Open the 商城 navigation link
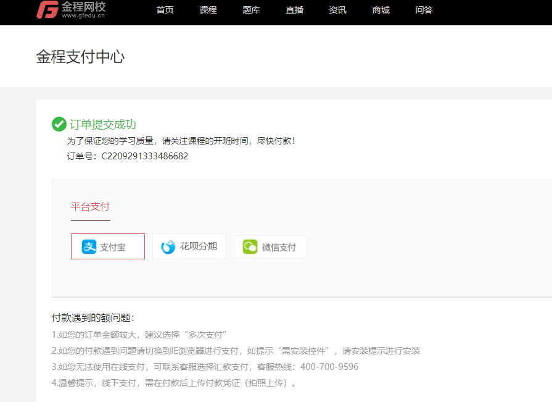This screenshot has height=402, width=552. pyautogui.click(x=381, y=10)
